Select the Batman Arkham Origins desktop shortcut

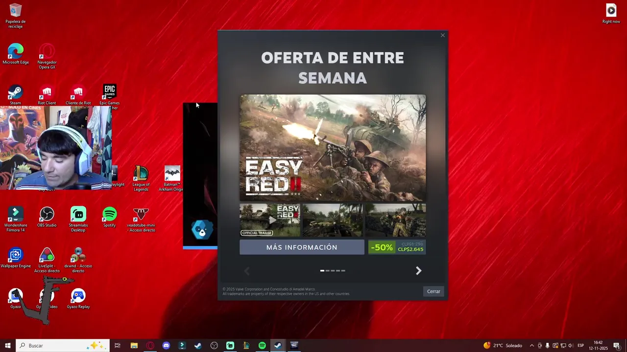(172, 179)
